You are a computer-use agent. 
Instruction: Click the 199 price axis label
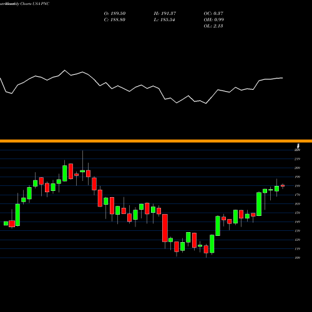[298, 177]
